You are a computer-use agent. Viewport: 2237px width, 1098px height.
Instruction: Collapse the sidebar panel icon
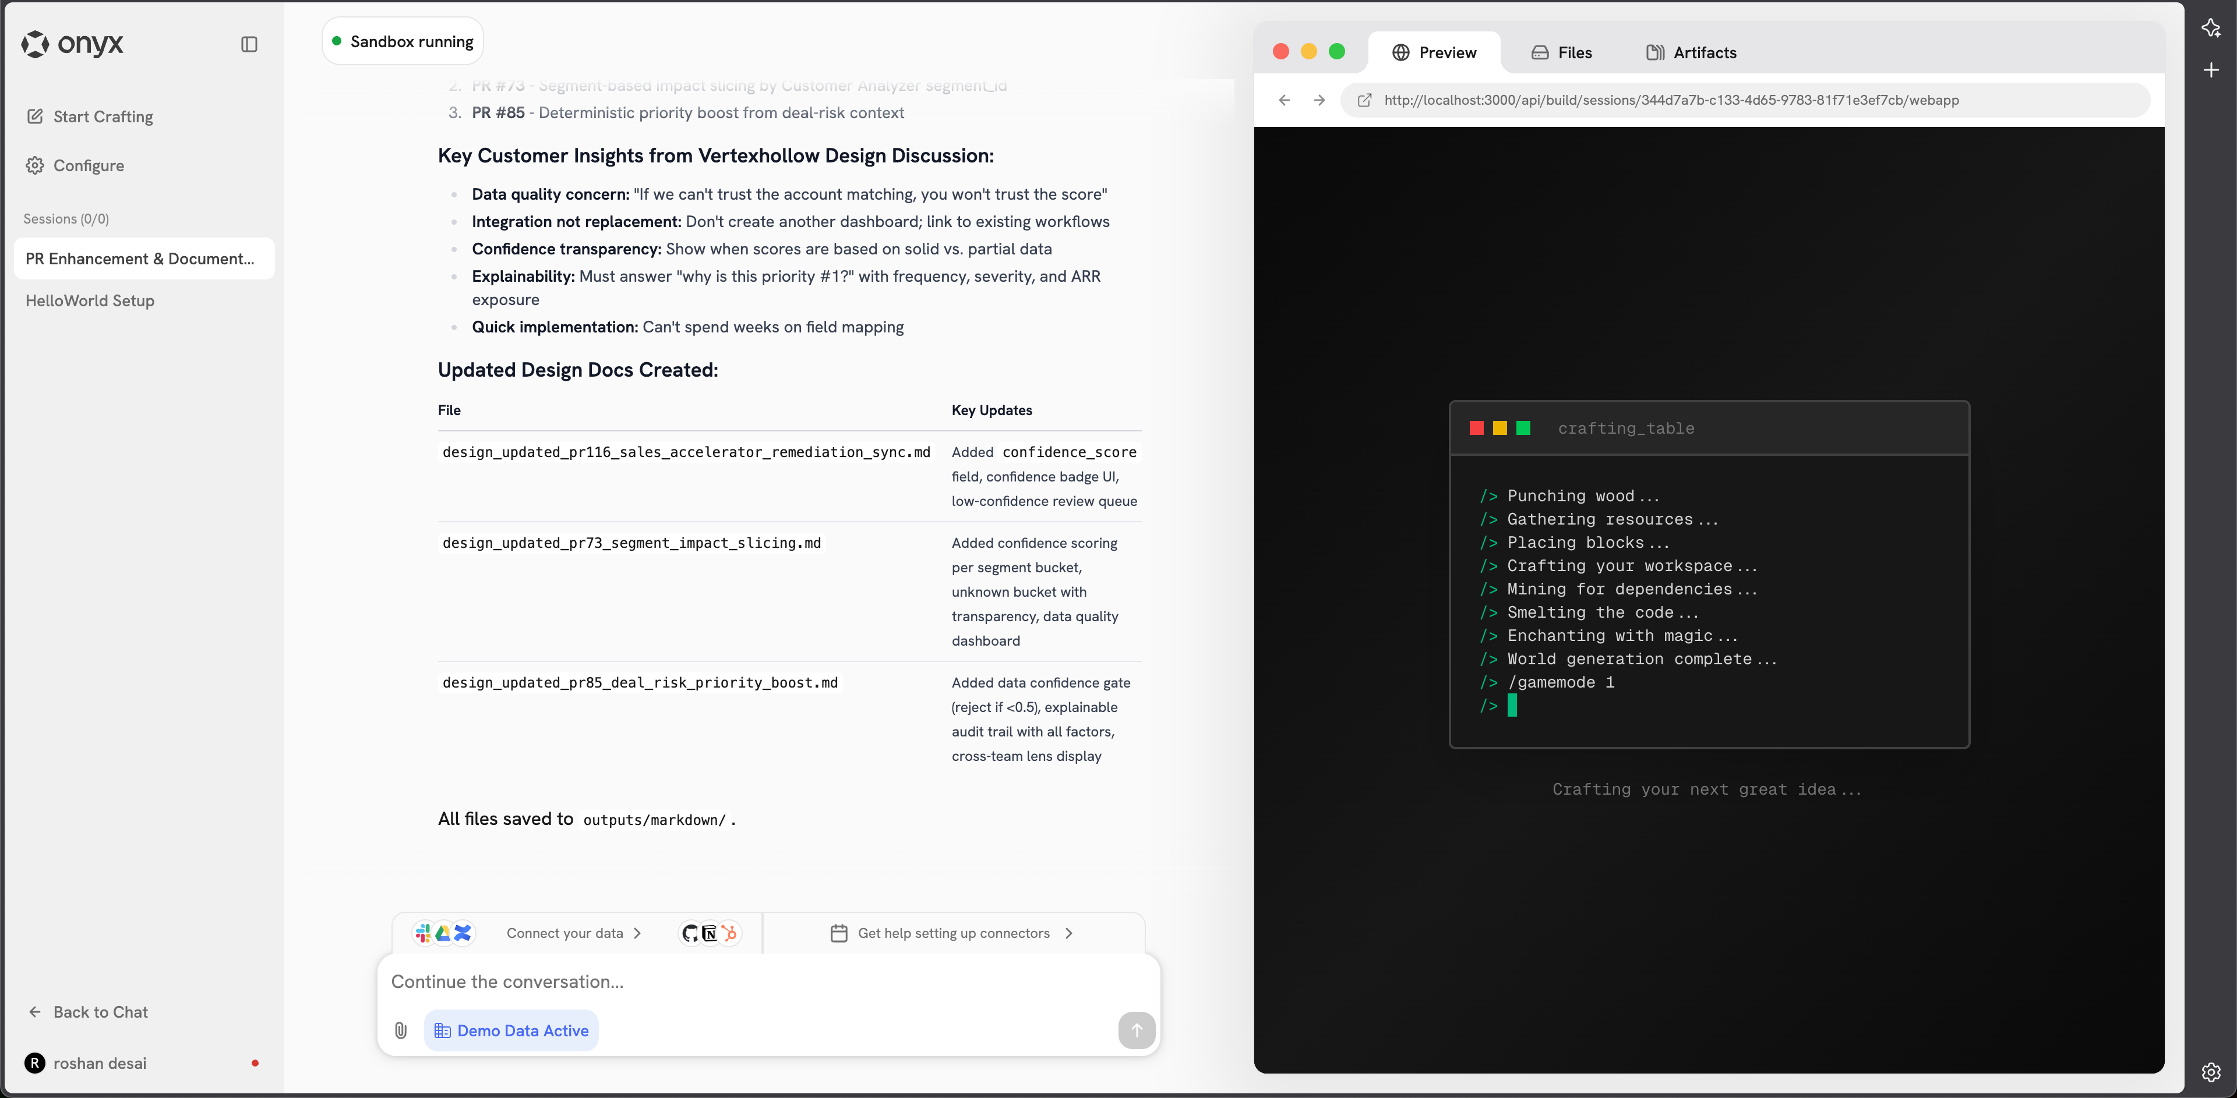coord(249,44)
